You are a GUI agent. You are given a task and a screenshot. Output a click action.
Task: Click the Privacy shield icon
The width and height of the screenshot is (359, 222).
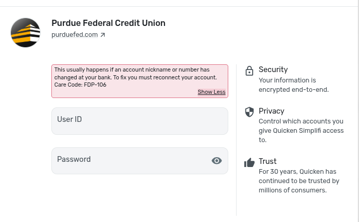[249, 112]
